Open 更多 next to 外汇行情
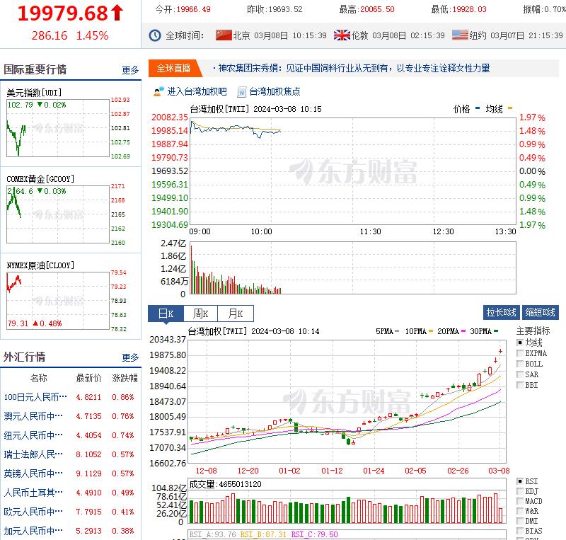This screenshot has height=540, width=566. click(130, 357)
